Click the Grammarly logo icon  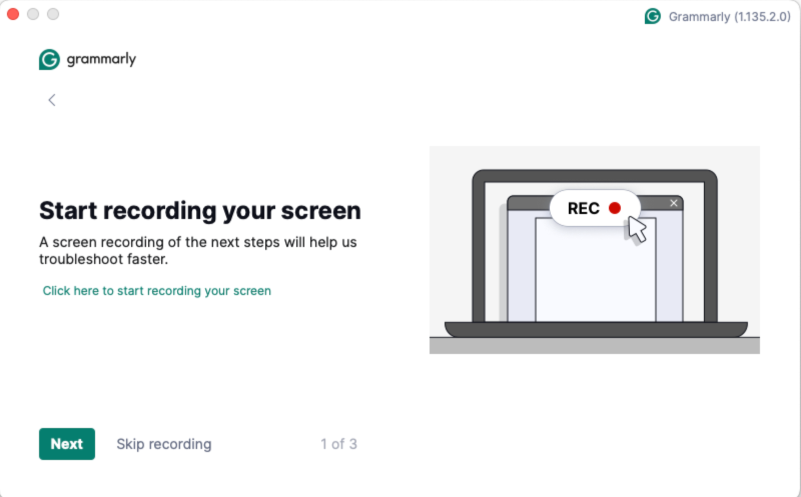(x=49, y=59)
